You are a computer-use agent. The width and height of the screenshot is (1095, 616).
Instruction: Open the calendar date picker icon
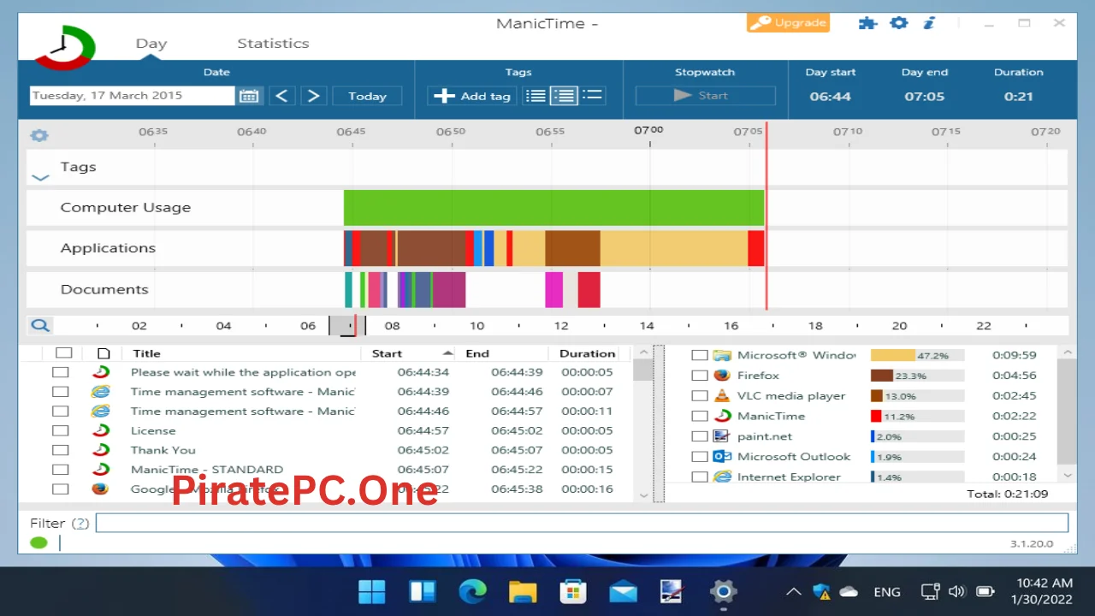249,96
